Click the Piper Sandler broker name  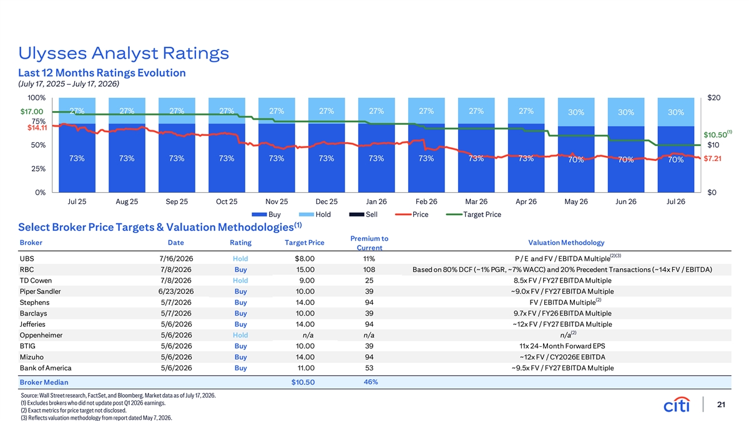coord(41,291)
